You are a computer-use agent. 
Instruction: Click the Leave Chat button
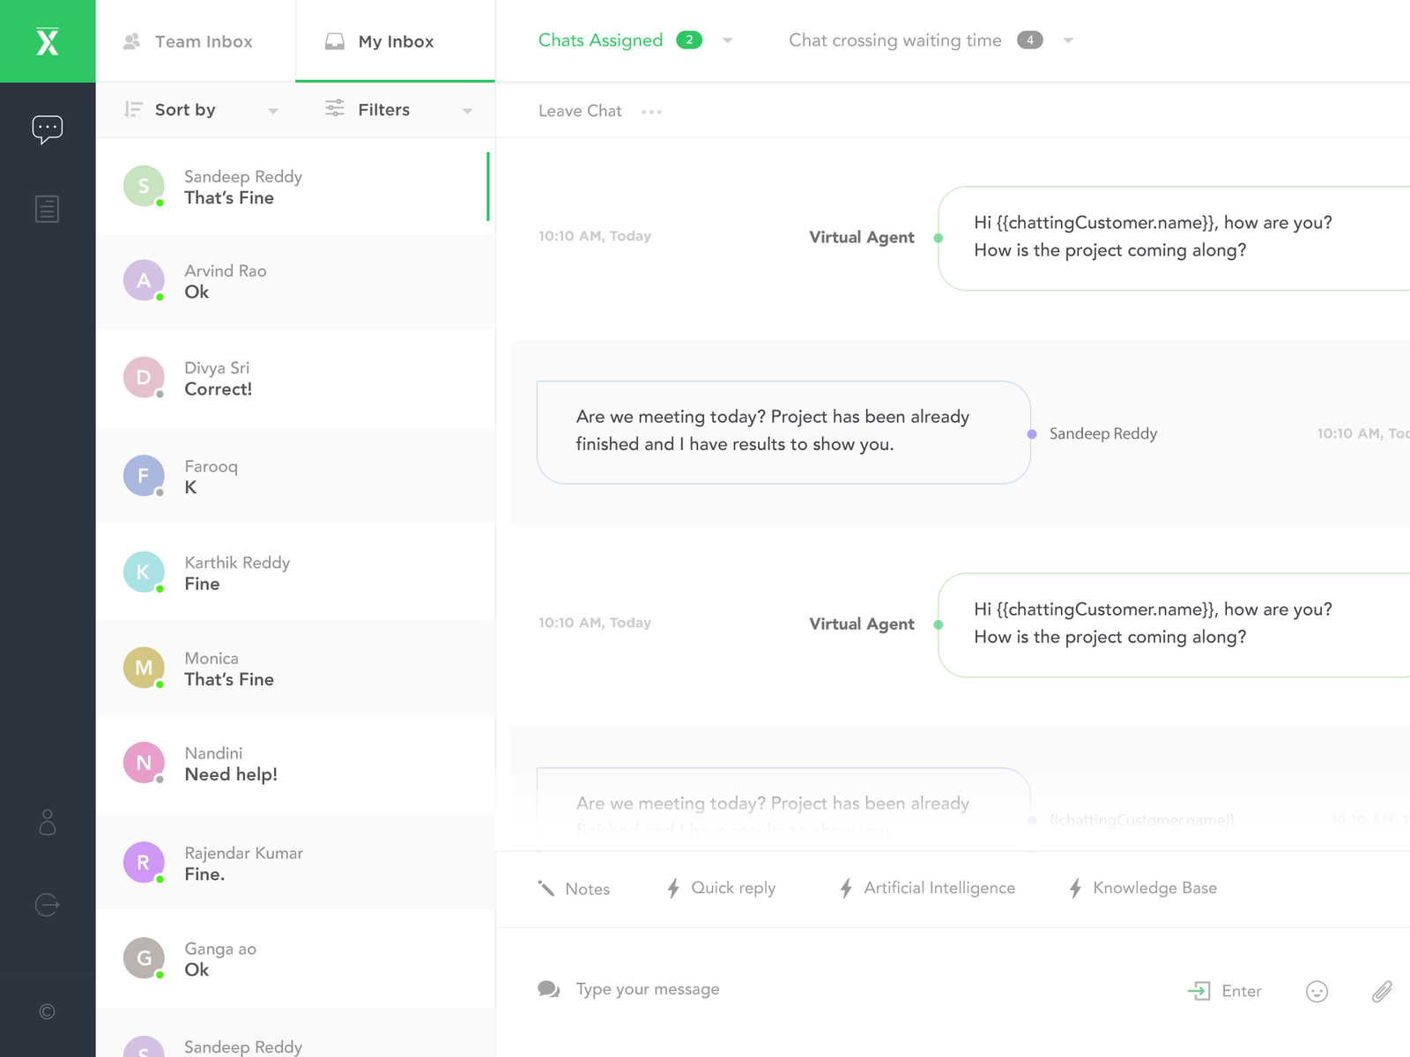[580, 111]
